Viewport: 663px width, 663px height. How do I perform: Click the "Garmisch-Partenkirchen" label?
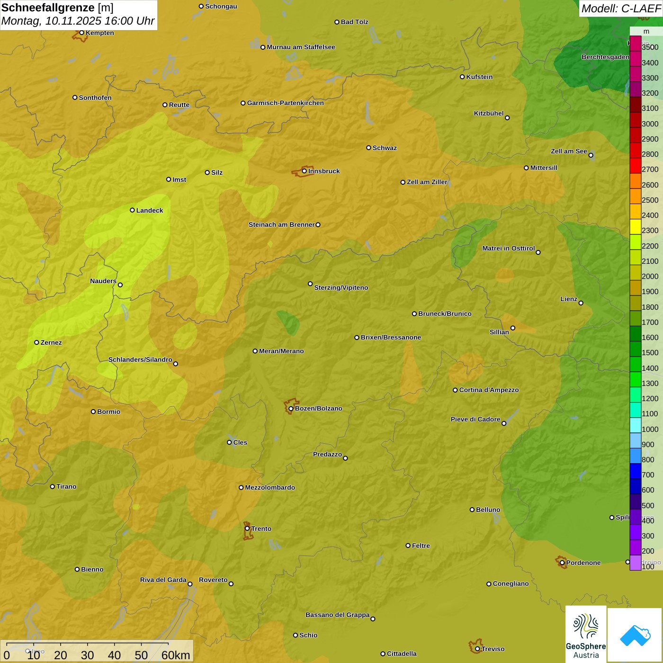click(286, 103)
